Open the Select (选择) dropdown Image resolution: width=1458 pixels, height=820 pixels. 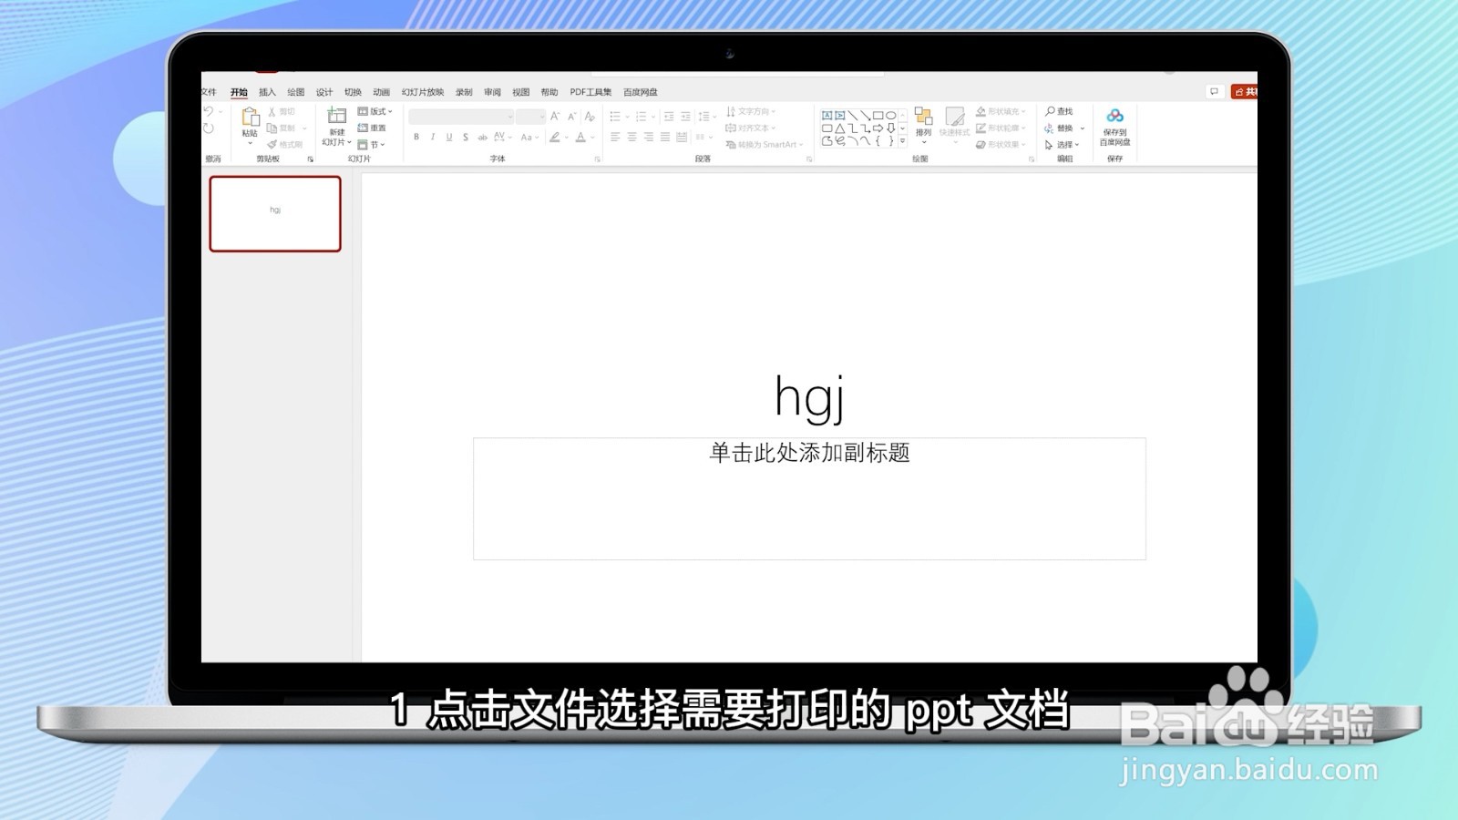(x=1063, y=144)
